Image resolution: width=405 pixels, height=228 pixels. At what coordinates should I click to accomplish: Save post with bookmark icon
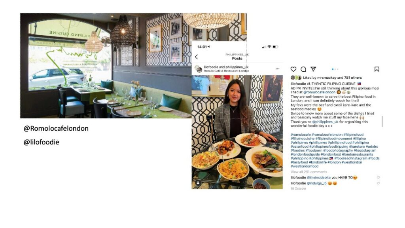point(377,69)
